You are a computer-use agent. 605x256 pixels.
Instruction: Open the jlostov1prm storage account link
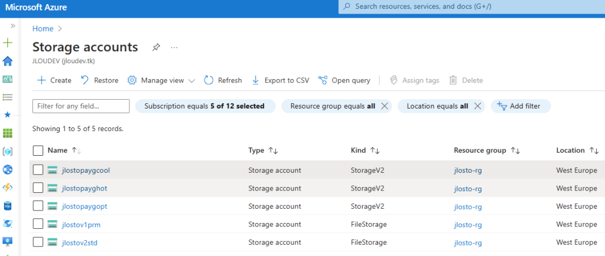[81, 224]
